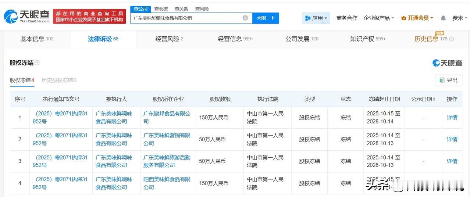470x197 pixels.
Task: Open row 4 case number 粤2071执保31952号
Action: (x=60, y=183)
